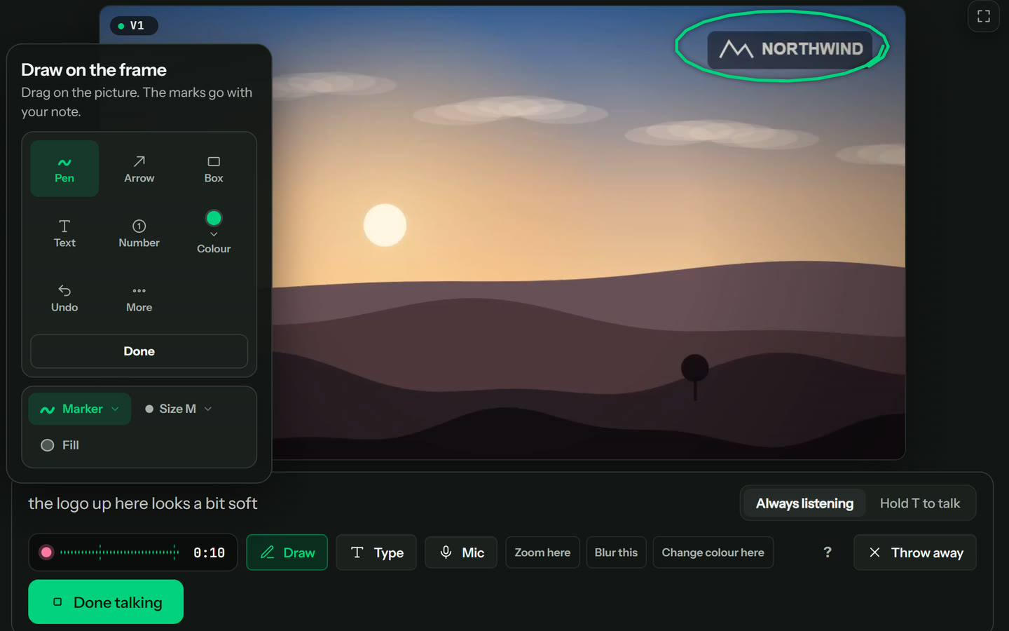
Task: Pick the Box shape tool
Action: (214, 169)
